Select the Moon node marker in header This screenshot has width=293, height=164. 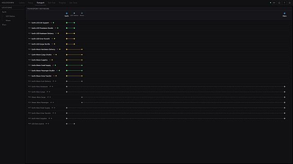82,13
